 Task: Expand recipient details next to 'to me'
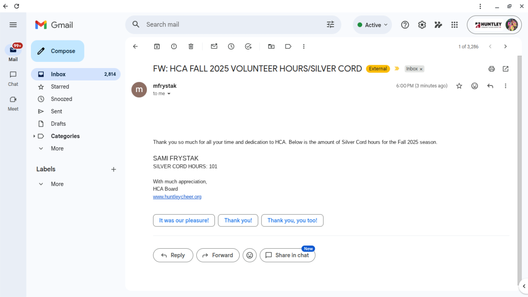(x=169, y=94)
